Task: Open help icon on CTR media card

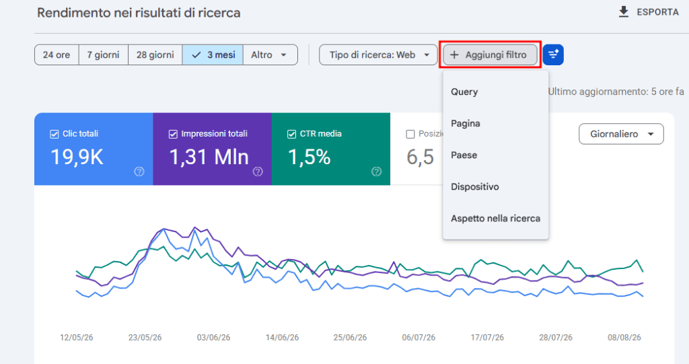Action: tap(377, 172)
